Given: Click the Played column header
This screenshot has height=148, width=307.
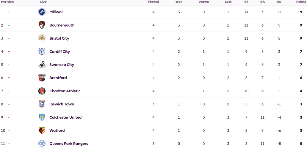Looking at the screenshot, I should (x=153, y=2).
